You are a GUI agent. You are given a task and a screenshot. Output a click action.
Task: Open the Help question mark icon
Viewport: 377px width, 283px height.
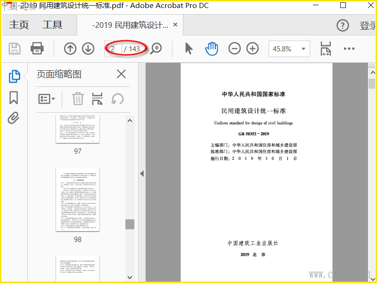coord(343,25)
